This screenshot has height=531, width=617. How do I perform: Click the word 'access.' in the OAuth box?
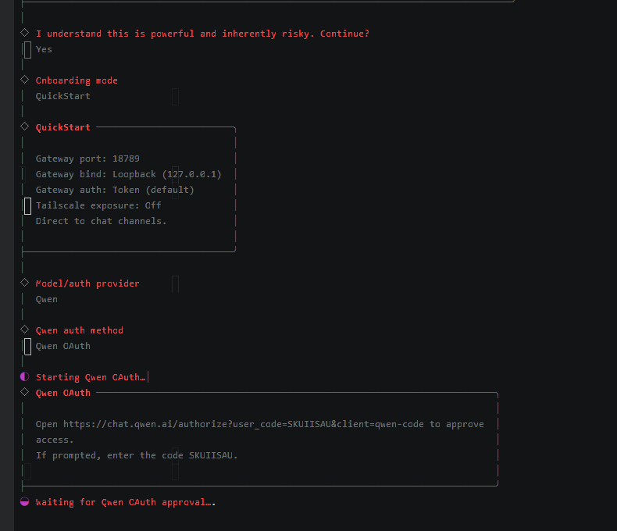[x=55, y=440]
